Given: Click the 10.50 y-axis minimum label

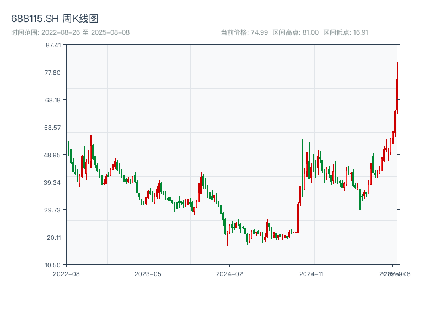Looking at the screenshot, I should pyautogui.click(x=53, y=265).
